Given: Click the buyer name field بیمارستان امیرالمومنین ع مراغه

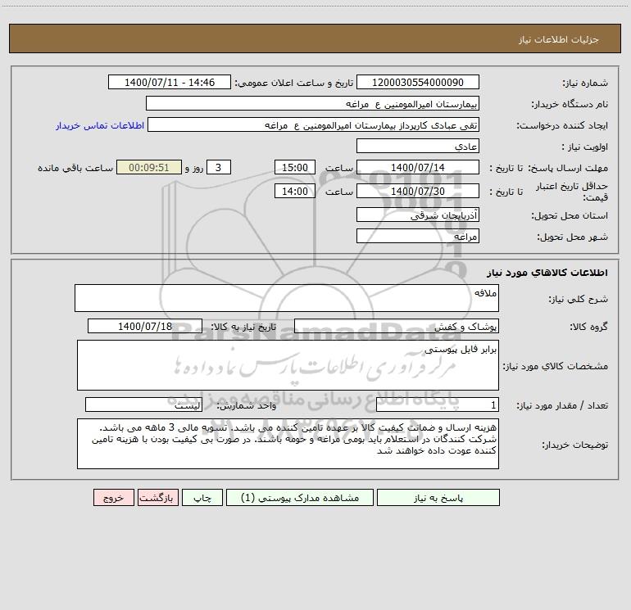Looking at the screenshot, I should (x=312, y=103).
